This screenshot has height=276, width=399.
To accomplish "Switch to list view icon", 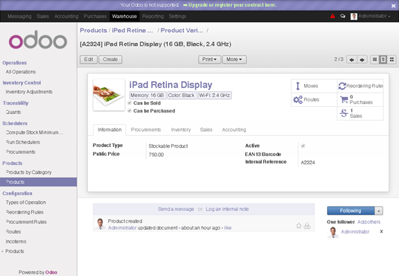I will click(x=375, y=60).
